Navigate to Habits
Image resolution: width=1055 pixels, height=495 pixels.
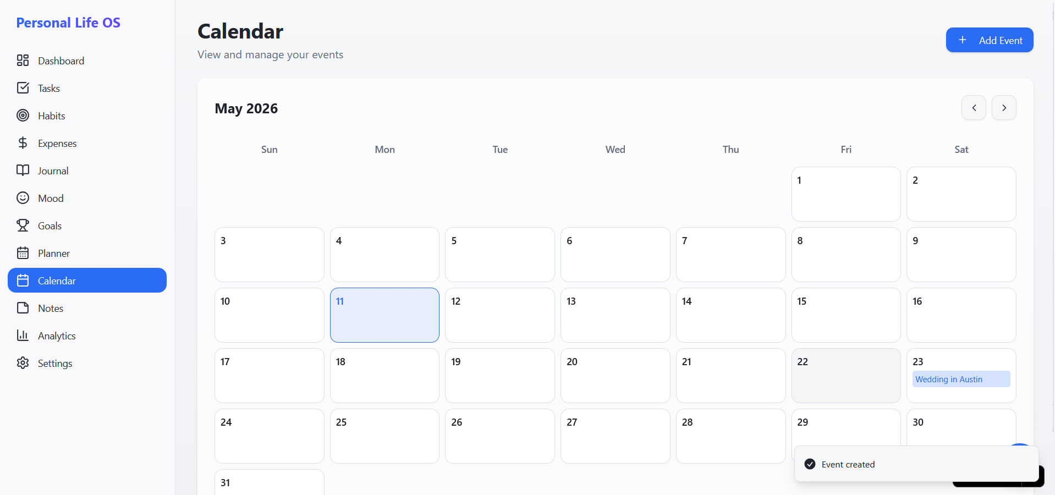[87, 116]
